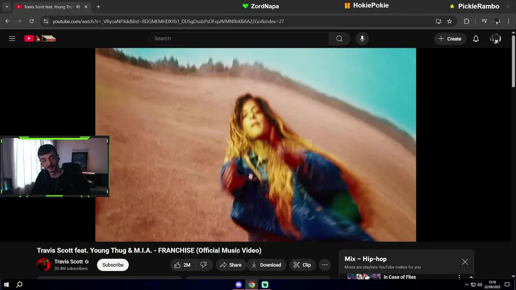This screenshot has height=290, width=516.
Task: Open volume control in system tray
Action: (x=480, y=285)
